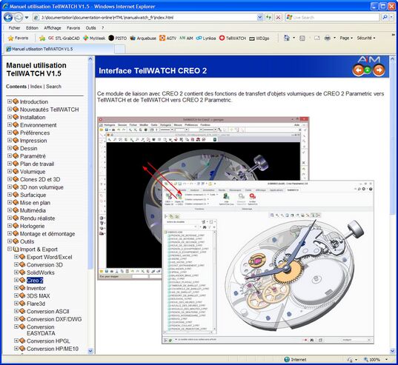Expand the Préférences tree node

click(x=10, y=133)
